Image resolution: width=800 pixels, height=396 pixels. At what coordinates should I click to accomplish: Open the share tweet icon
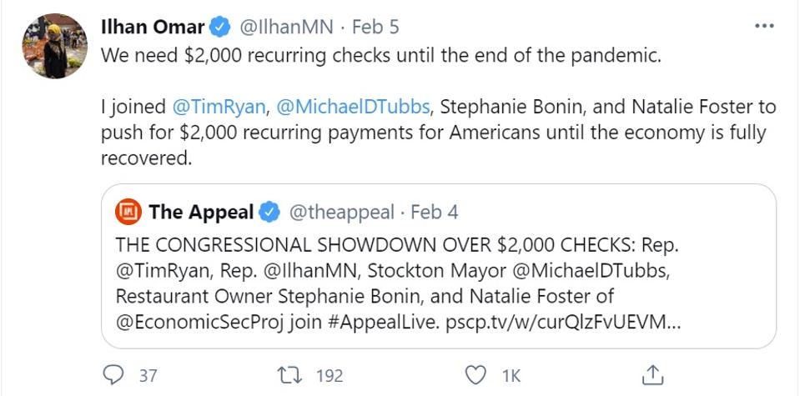coord(655,375)
